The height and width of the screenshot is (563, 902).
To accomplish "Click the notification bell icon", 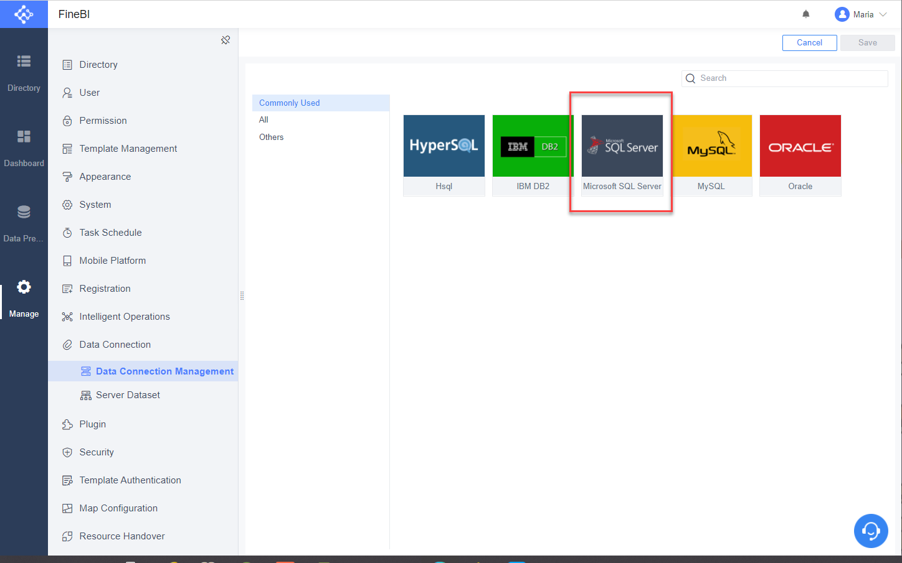I will pyautogui.click(x=805, y=14).
